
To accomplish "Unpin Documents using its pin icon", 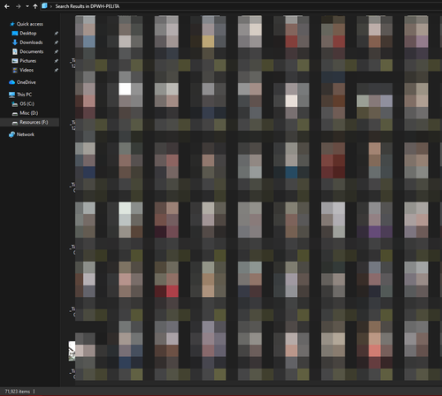I will [x=56, y=51].
